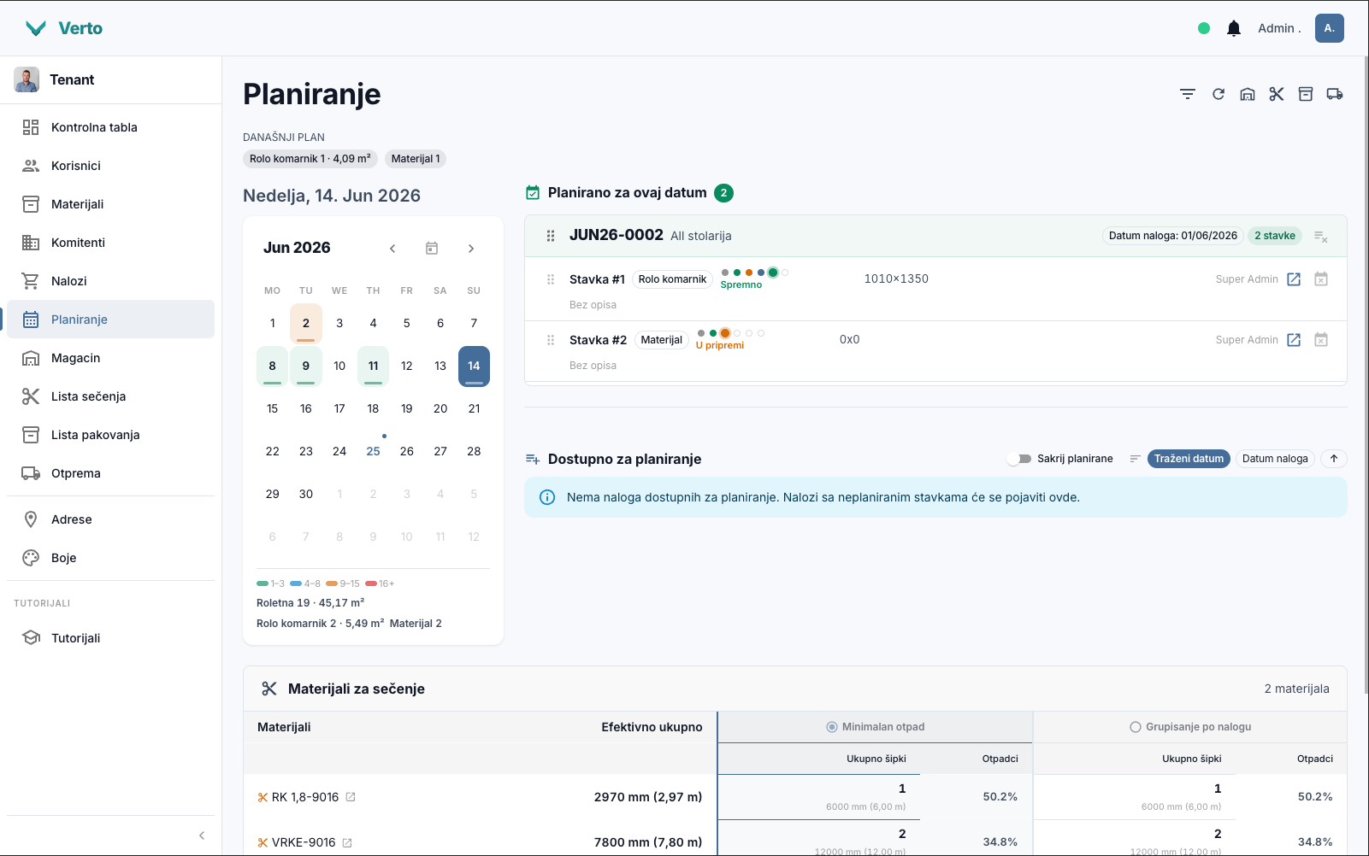The height and width of the screenshot is (856, 1369).
Task: Sort by Traženi datum
Action: (1189, 459)
